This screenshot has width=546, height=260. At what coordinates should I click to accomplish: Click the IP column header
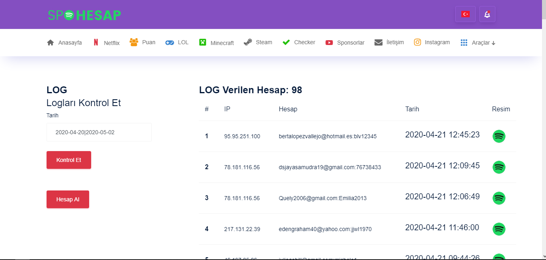pyautogui.click(x=227, y=109)
